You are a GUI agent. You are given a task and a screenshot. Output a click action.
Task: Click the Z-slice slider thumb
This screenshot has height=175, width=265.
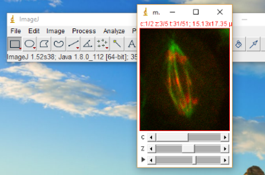[188, 149]
